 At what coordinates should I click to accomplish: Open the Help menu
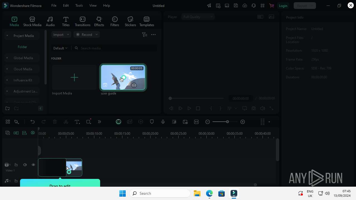pyautogui.click(x=107, y=6)
